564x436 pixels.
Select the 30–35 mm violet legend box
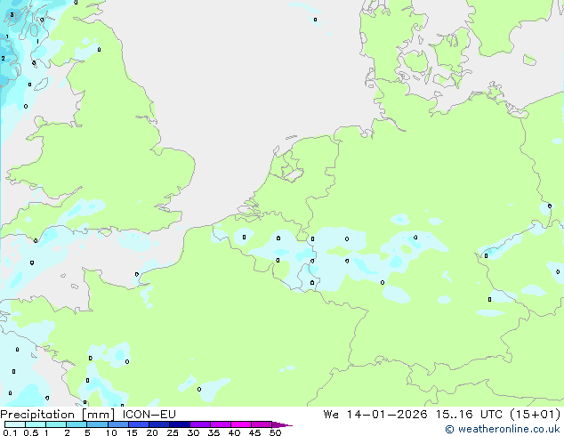[200, 424]
